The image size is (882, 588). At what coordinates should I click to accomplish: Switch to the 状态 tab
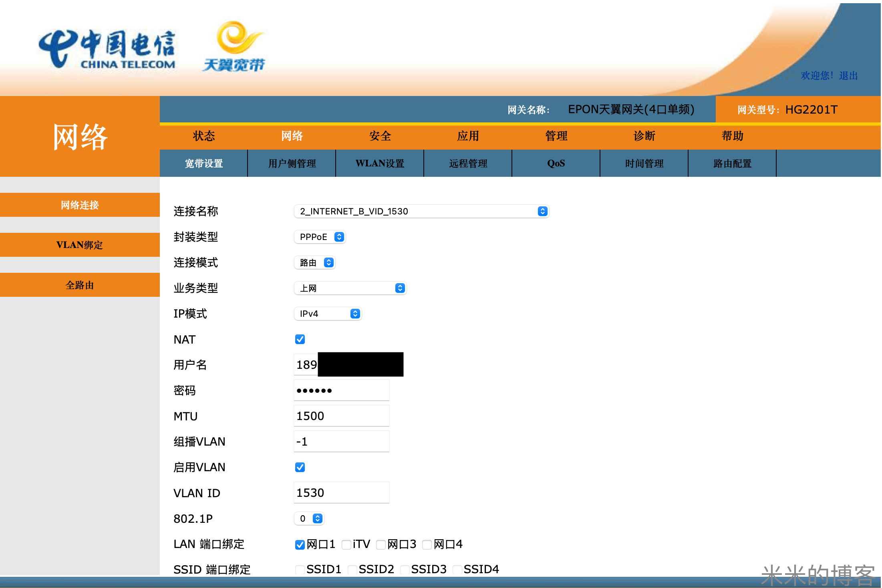204,136
